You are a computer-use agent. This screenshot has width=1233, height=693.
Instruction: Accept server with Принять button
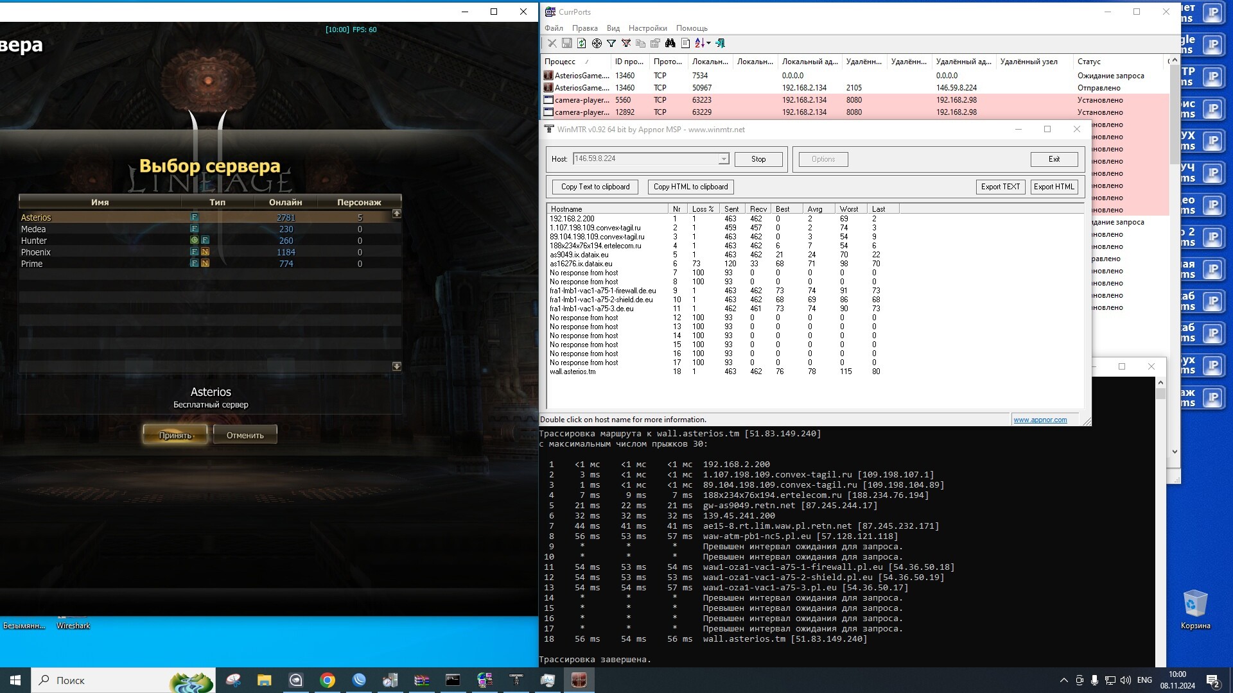175,435
